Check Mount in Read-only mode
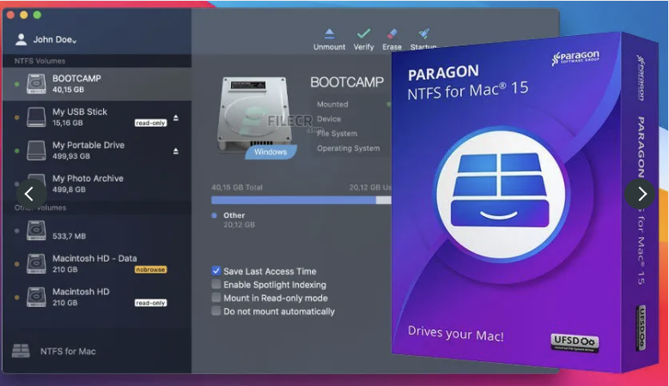Viewport: 669px width, 386px height. click(216, 298)
